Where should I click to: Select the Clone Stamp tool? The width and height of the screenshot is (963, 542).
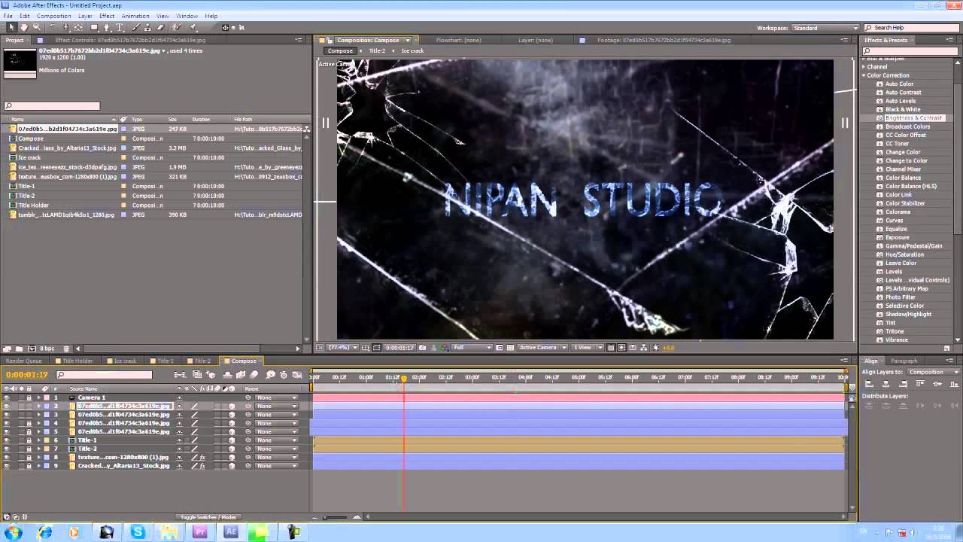click(147, 27)
